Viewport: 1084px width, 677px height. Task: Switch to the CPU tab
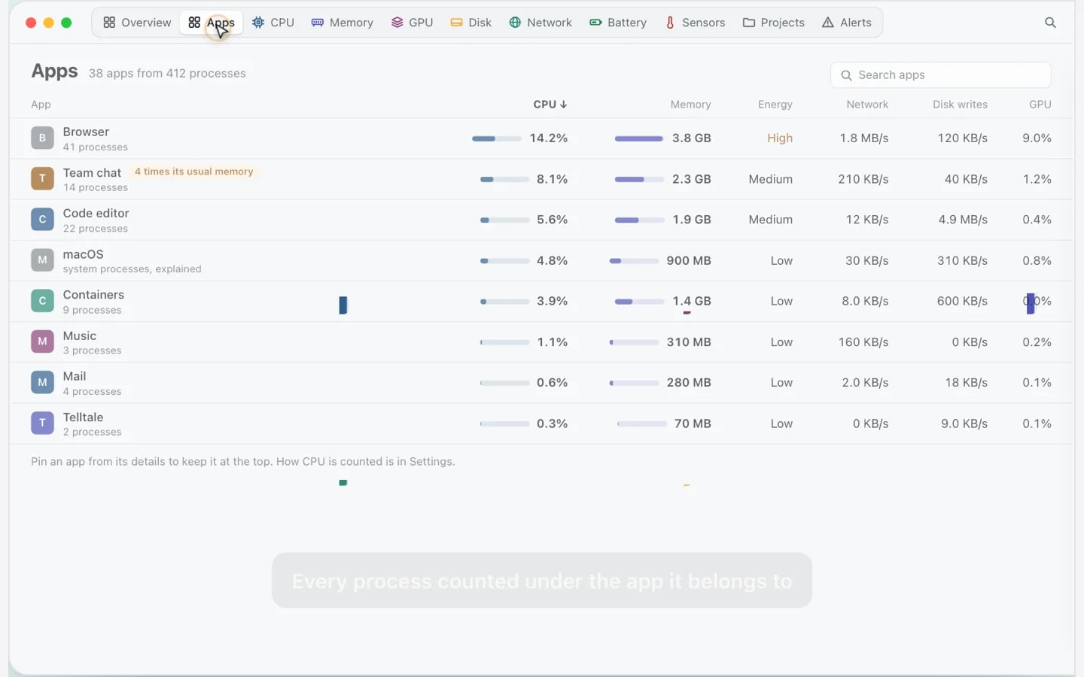tap(273, 23)
